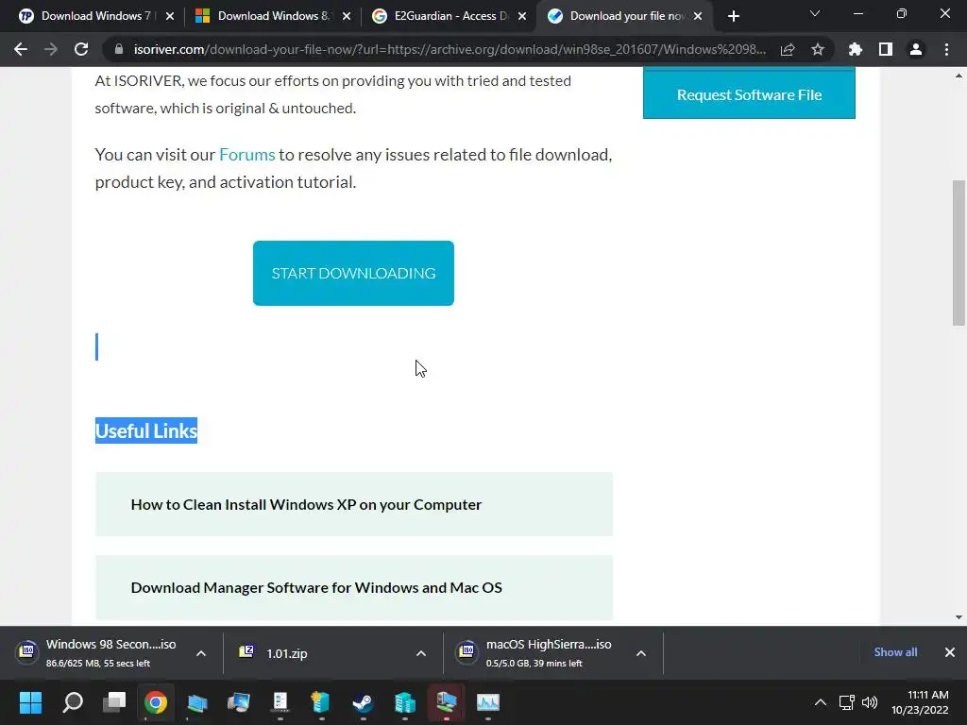Open the Chrome three-dot menu
967x725 pixels.
(946, 49)
